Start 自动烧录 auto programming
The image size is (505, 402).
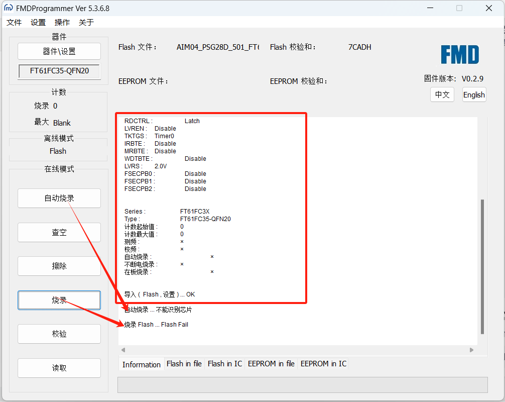click(x=59, y=198)
